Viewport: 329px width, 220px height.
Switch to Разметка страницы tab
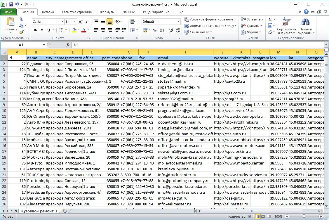(x=77, y=12)
